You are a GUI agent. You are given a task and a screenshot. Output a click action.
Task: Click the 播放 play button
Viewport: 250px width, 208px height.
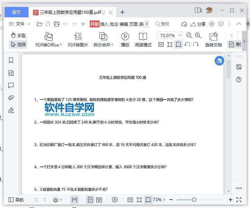pyautogui.click(x=125, y=40)
